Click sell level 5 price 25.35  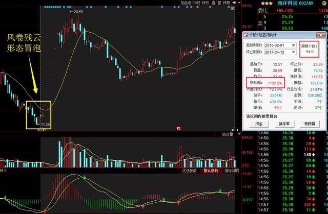288,16
